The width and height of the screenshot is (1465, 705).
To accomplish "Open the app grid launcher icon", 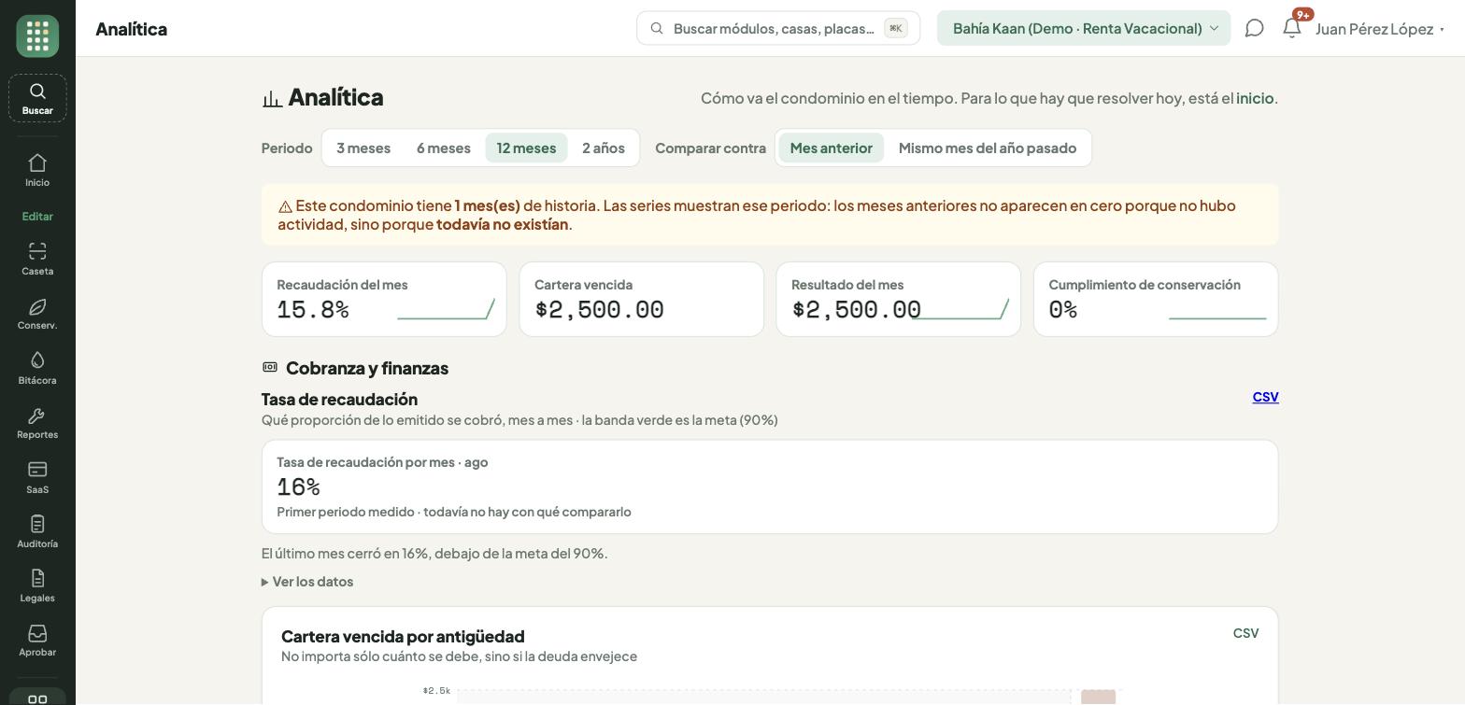I will 37,36.
